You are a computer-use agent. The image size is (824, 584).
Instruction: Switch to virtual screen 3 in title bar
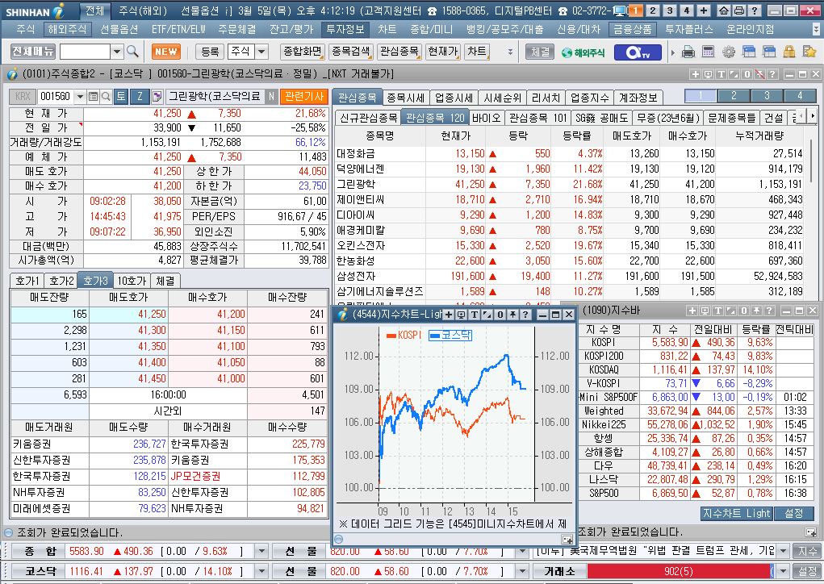click(670, 10)
